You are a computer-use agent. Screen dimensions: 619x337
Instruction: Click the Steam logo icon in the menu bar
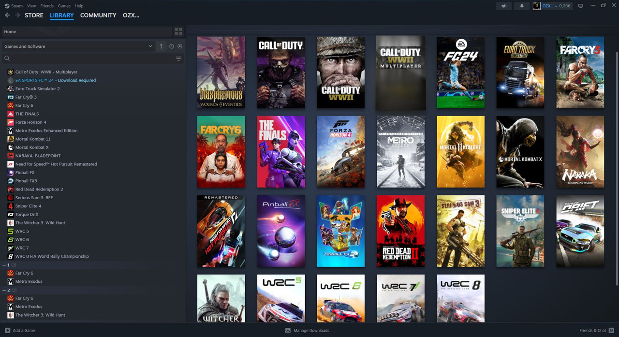(6, 6)
